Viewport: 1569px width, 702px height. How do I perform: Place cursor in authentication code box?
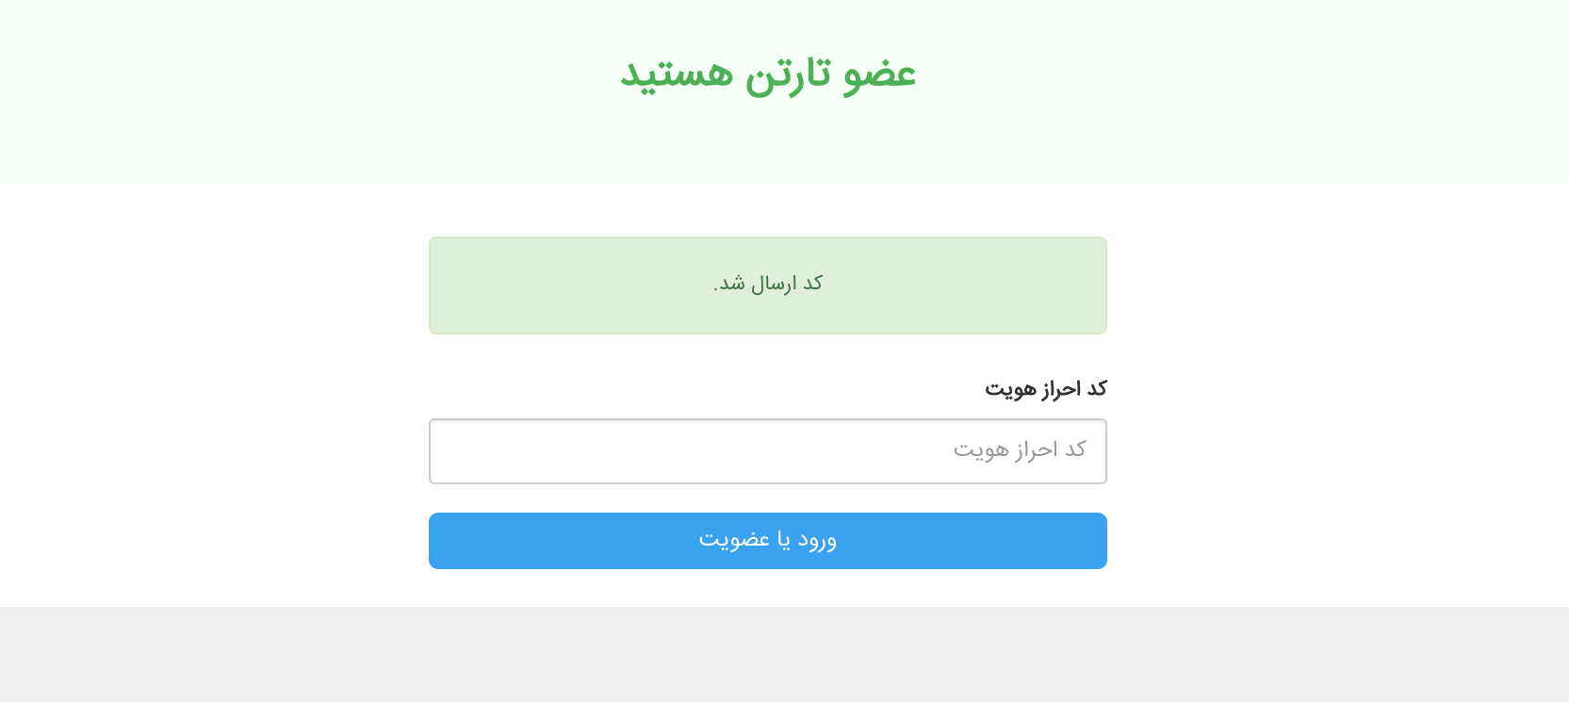tap(767, 451)
